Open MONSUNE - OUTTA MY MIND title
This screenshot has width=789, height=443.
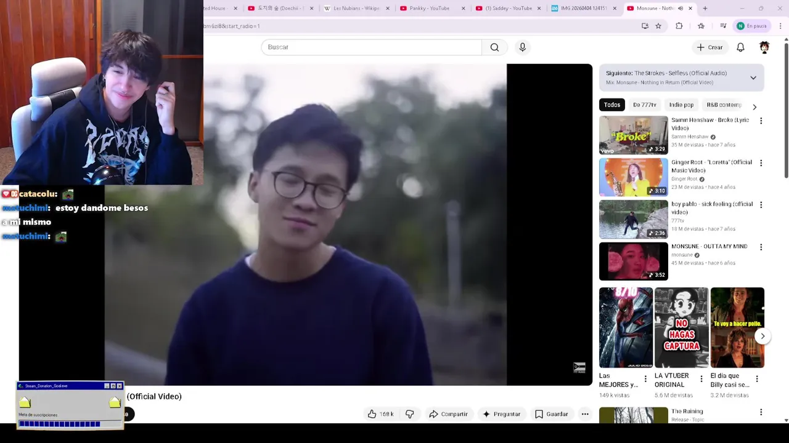709,246
